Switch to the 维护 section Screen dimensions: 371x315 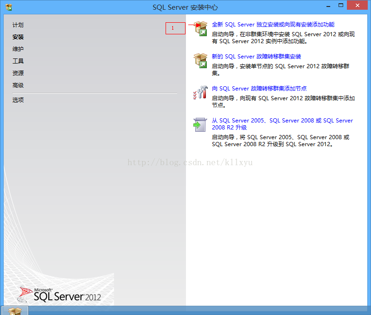[18, 49]
